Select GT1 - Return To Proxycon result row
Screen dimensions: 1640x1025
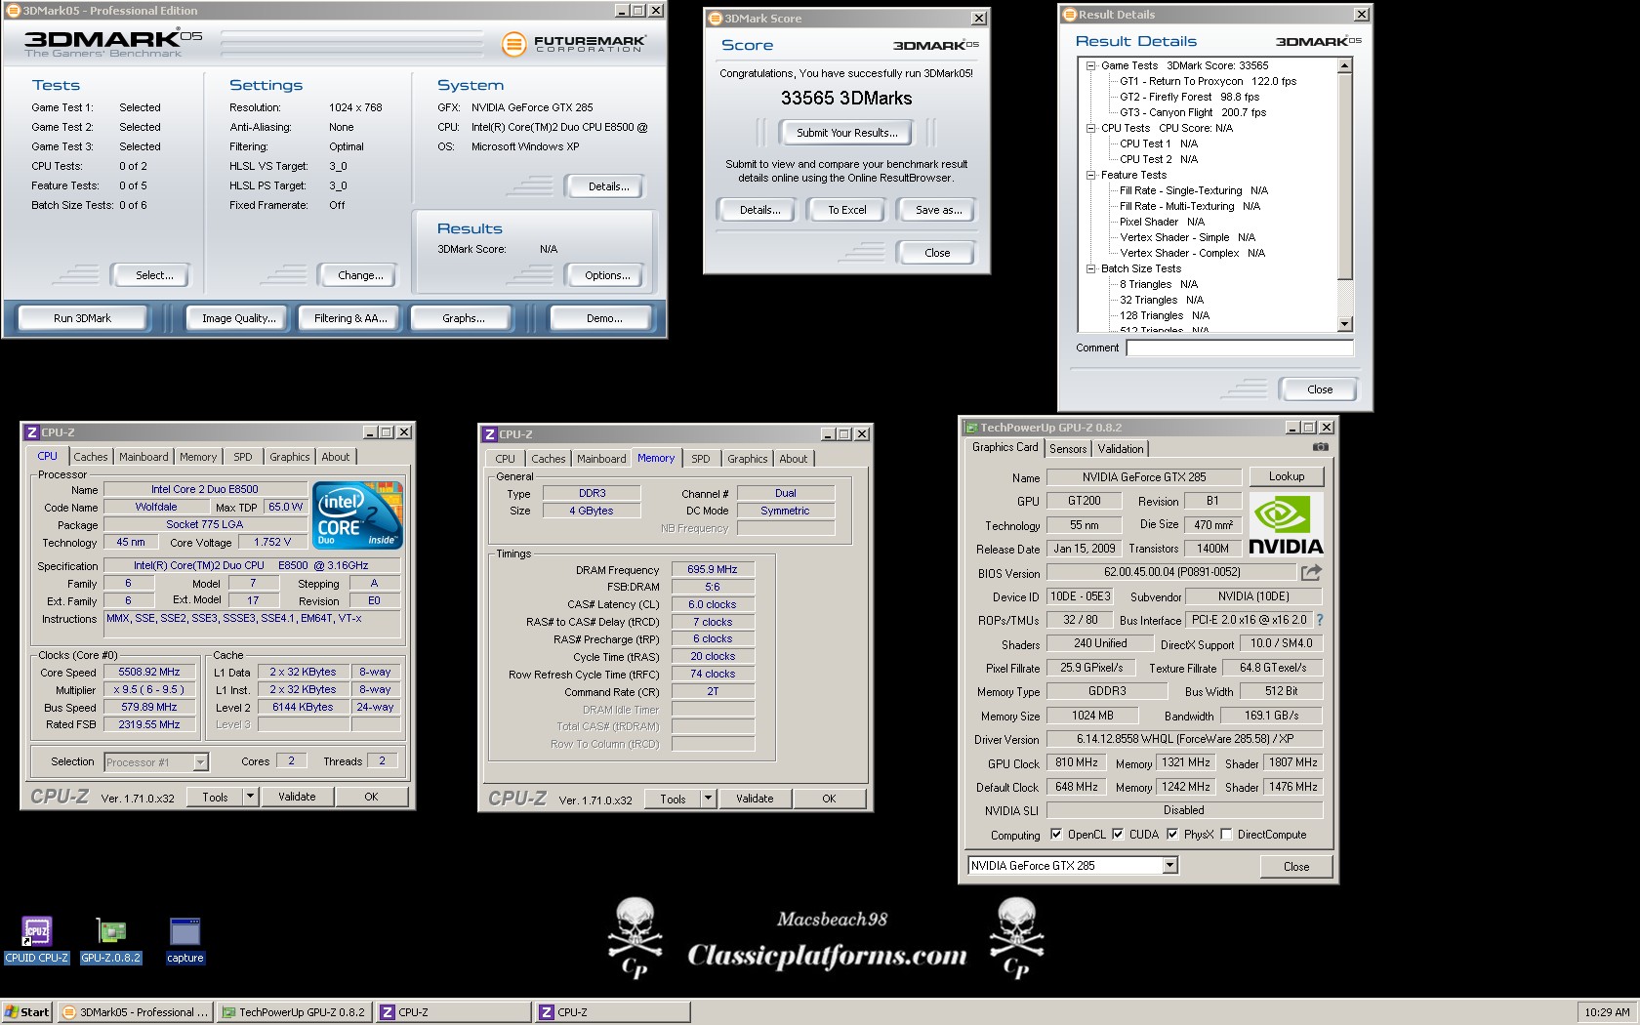1208,81
